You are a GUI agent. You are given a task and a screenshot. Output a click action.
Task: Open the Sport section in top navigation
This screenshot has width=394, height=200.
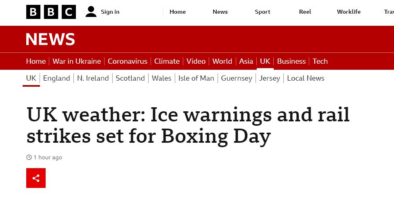(262, 12)
